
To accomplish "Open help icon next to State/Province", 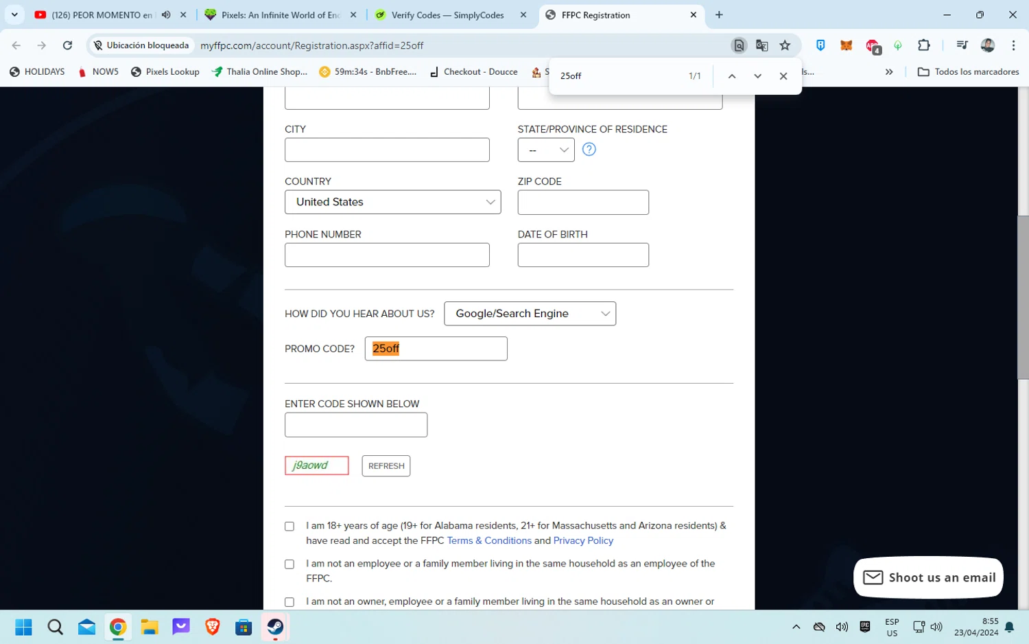I will pos(589,149).
